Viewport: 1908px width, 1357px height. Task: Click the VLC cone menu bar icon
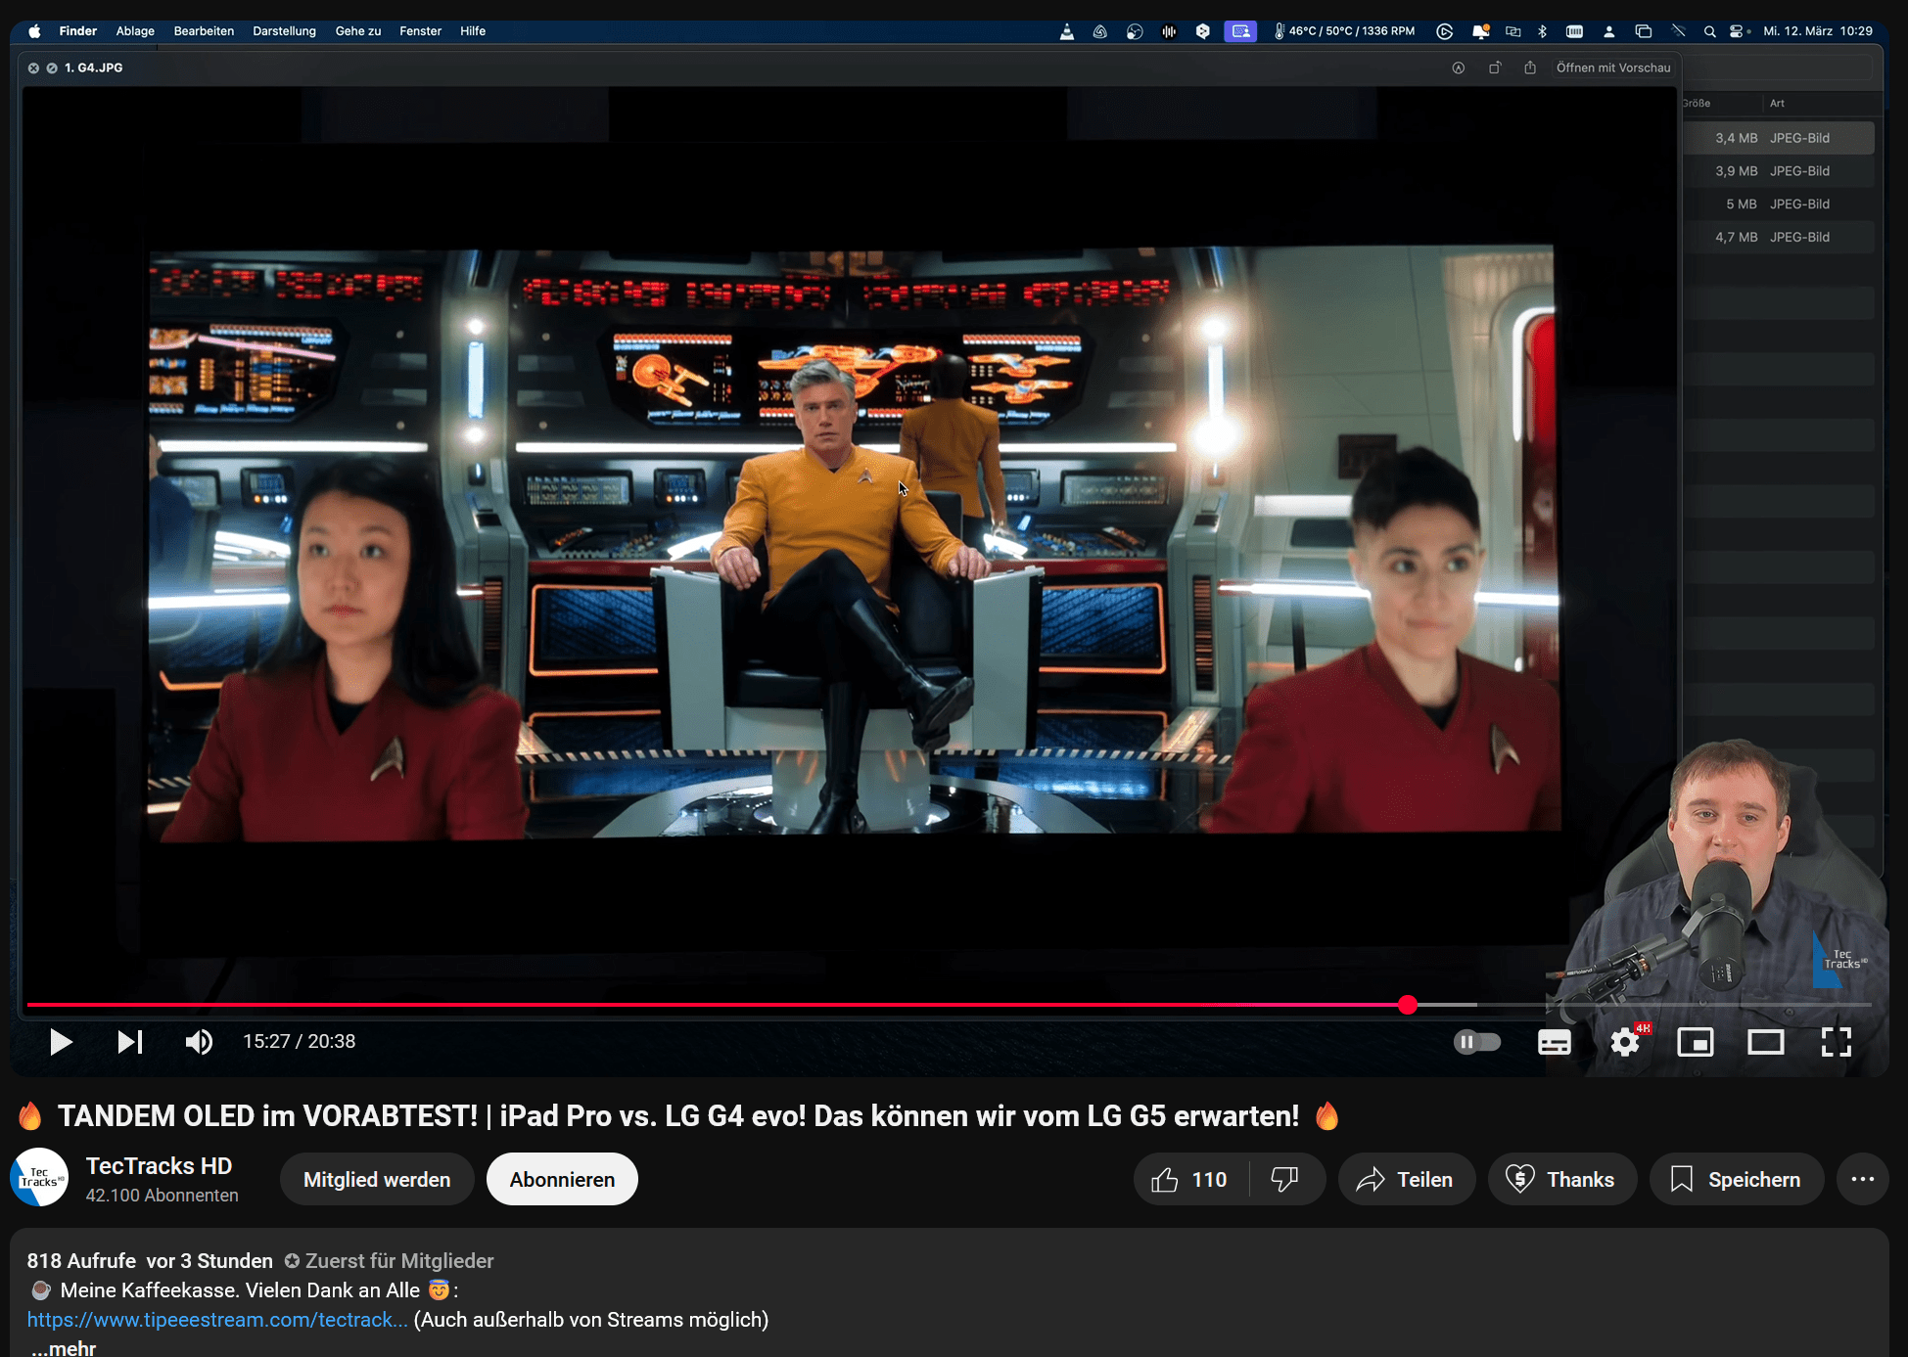pos(1067,31)
